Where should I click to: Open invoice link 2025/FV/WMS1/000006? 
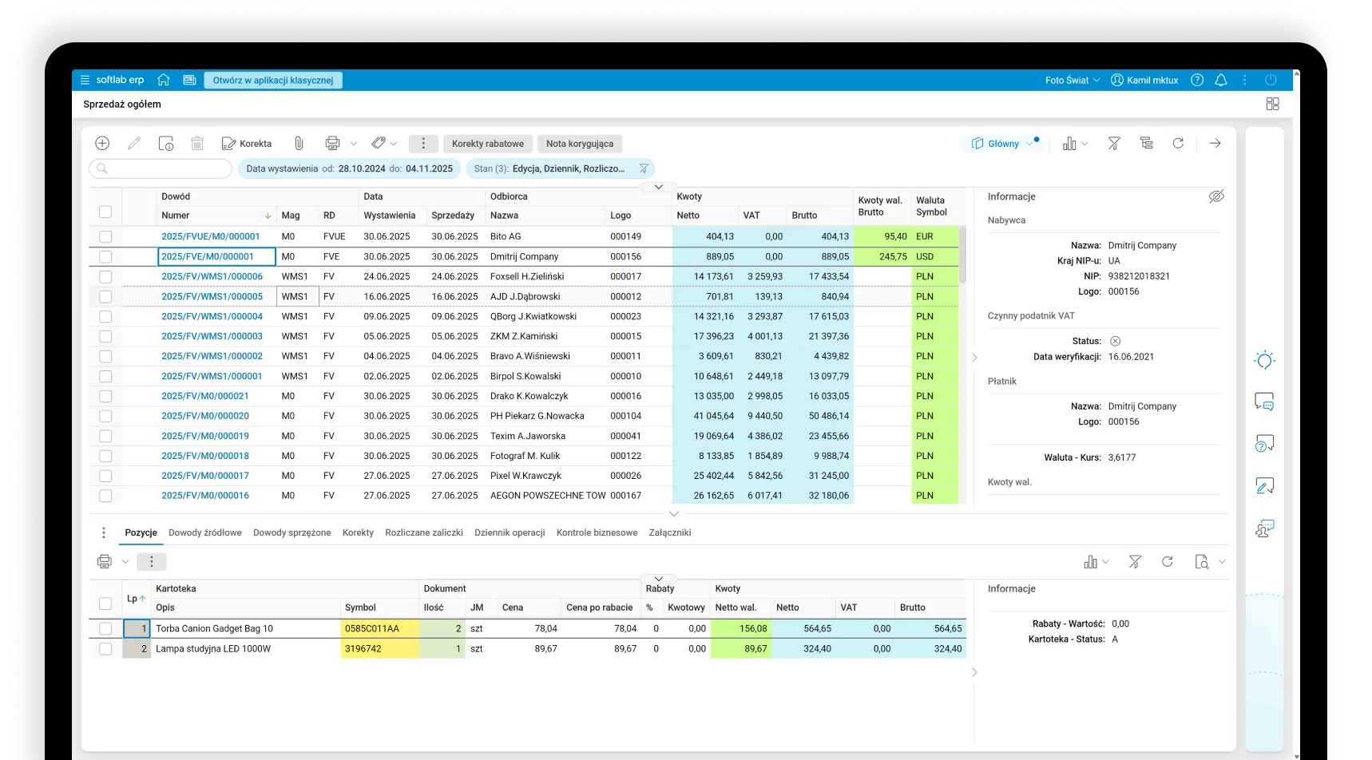pos(212,276)
